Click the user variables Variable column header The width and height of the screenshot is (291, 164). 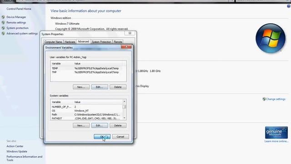click(x=62, y=64)
